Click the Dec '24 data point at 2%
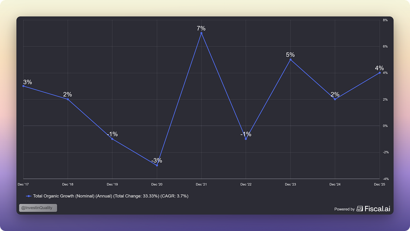 click(335, 99)
